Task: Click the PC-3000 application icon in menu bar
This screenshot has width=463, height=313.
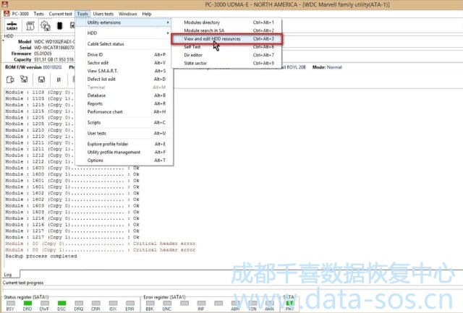Action: click(x=6, y=14)
